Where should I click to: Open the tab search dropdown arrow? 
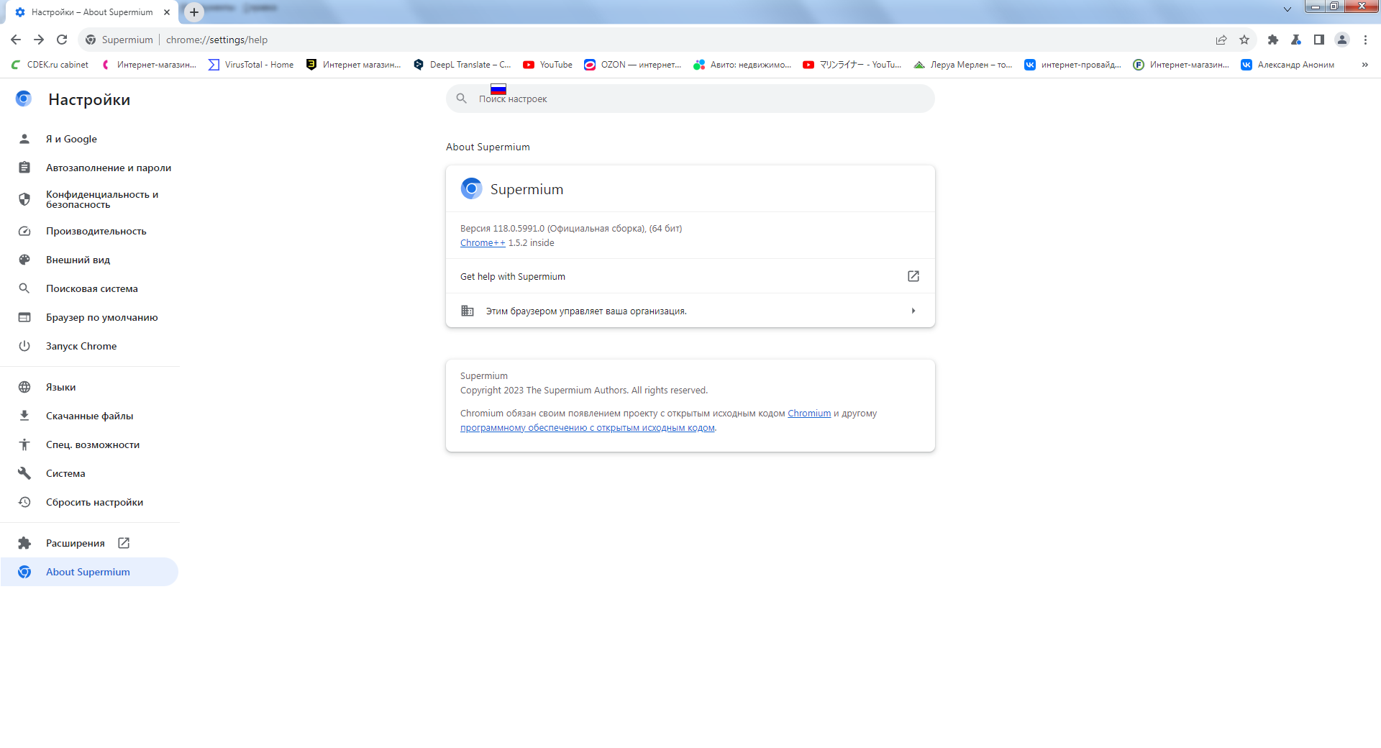point(1287,9)
